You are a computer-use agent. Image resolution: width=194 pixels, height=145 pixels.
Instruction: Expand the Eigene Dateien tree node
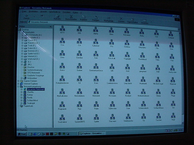pos(18,81)
